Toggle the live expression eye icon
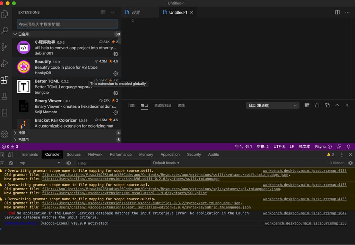This screenshot has width=355, height=245. (69, 163)
